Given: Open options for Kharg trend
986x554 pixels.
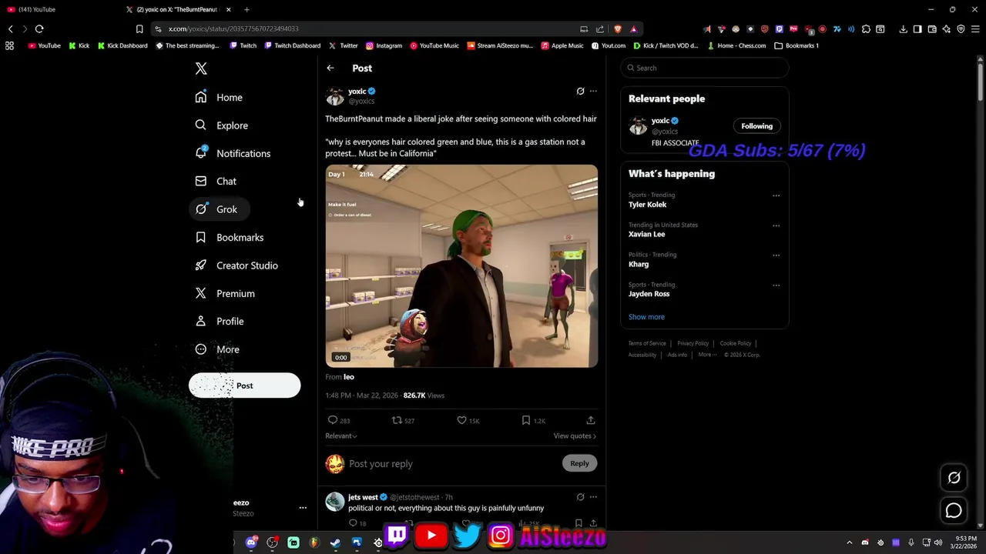Looking at the screenshot, I should pos(776,255).
